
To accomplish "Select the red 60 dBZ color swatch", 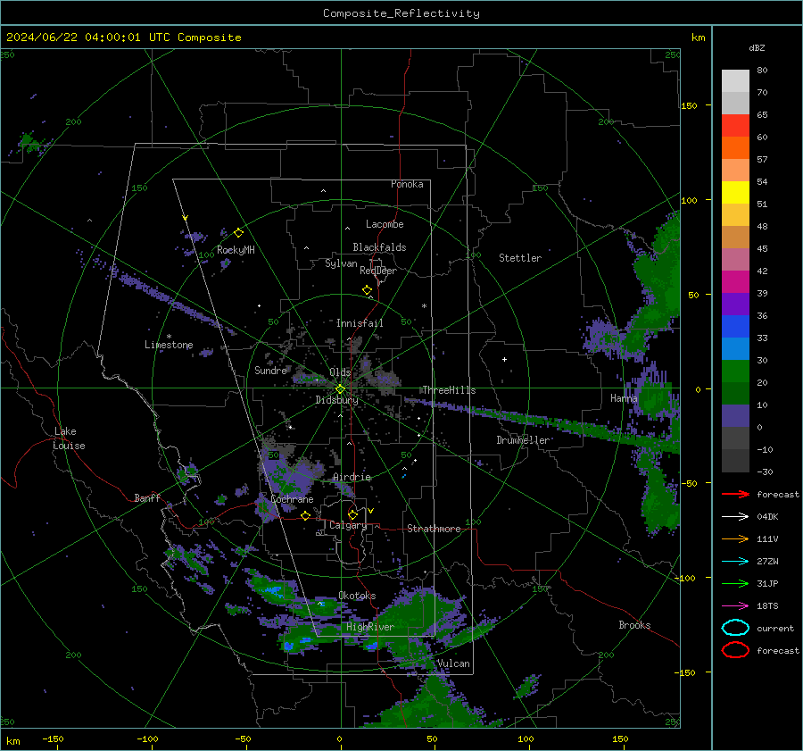I will pyautogui.click(x=735, y=126).
